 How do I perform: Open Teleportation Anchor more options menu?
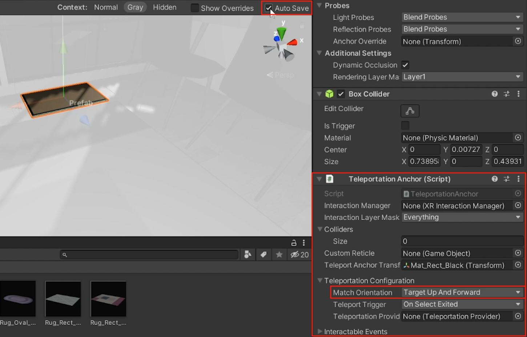coord(518,179)
